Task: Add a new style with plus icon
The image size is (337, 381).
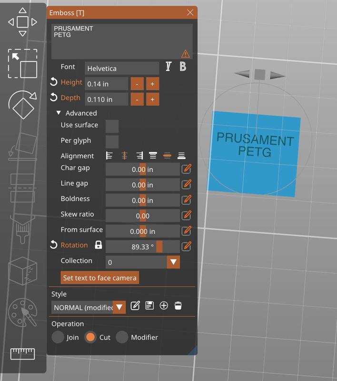Action: (x=164, y=306)
